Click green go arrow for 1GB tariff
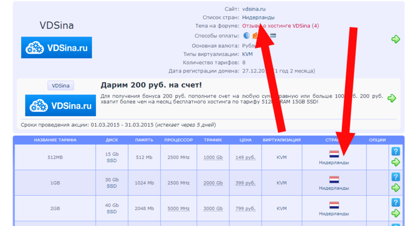417x226 pixels. pos(396,188)
